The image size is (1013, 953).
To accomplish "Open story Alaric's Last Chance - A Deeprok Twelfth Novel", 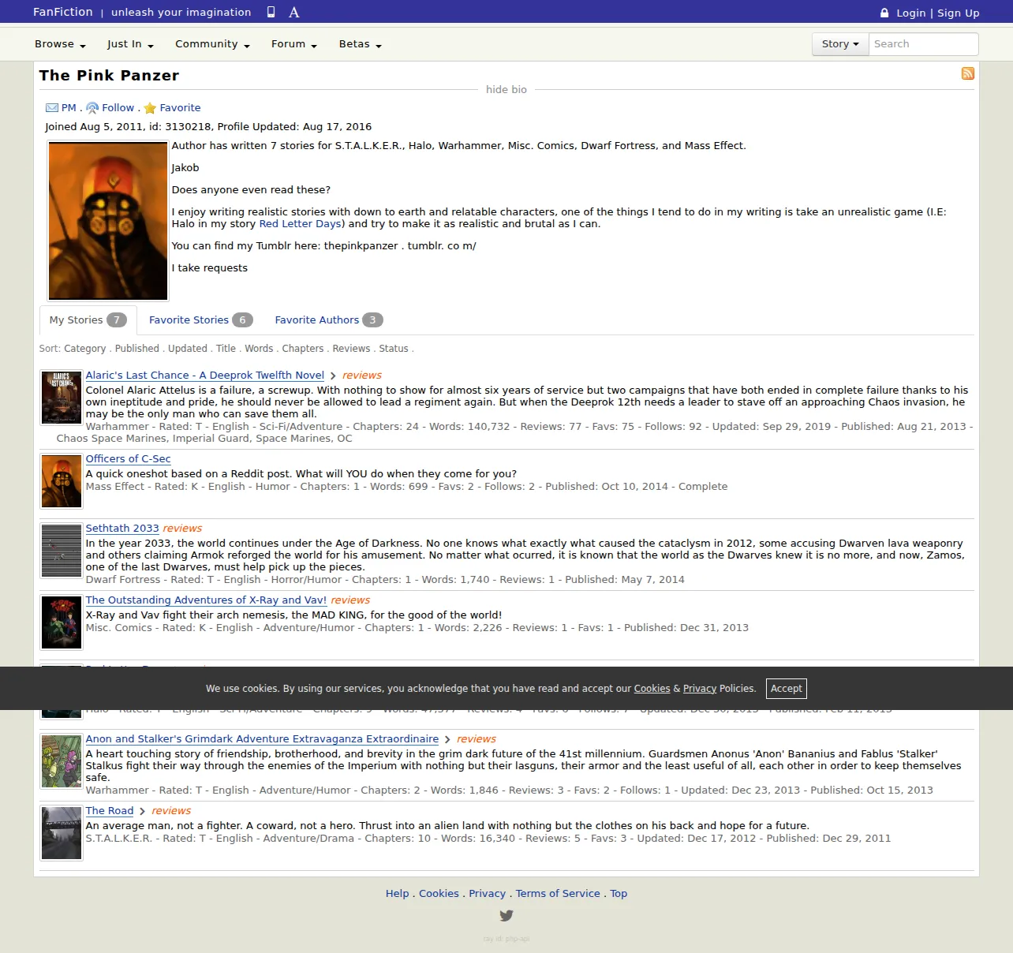I will [205, 376].
